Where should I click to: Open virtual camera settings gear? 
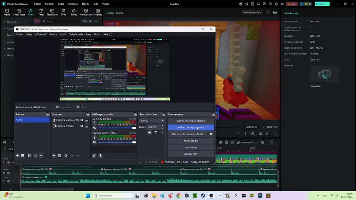point(211,134)
